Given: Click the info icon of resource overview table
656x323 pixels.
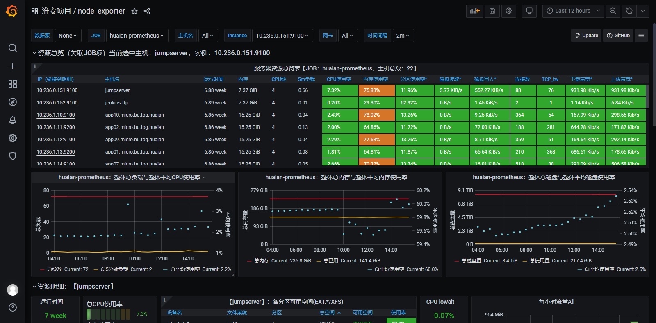Looking at the screenshot, I should pos(35,66).
